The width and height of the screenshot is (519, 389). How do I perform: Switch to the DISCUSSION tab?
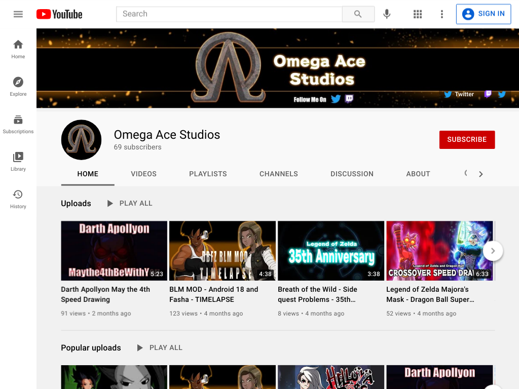[352, 174]
